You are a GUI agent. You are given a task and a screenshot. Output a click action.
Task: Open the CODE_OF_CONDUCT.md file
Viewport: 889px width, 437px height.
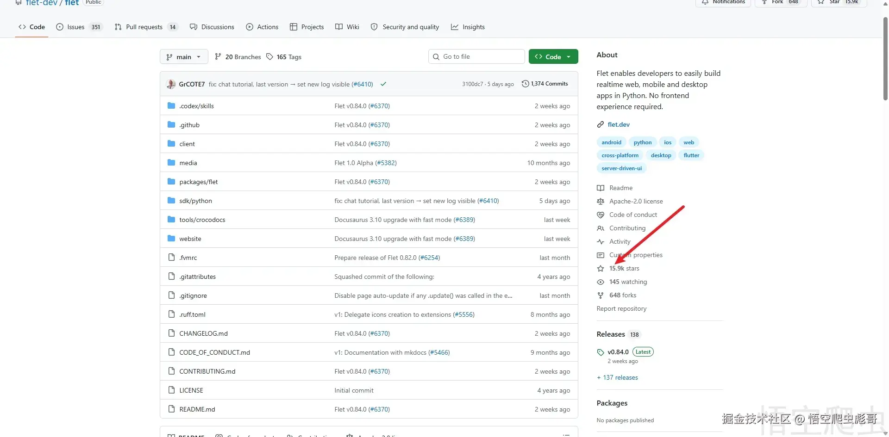pyautogui.click(x=214, y=352)
